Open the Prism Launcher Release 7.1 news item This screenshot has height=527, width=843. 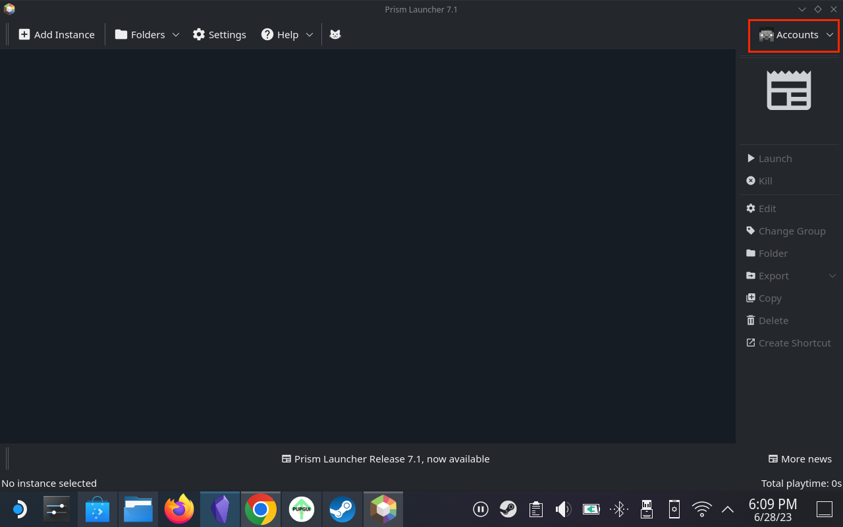pos(385,458)
